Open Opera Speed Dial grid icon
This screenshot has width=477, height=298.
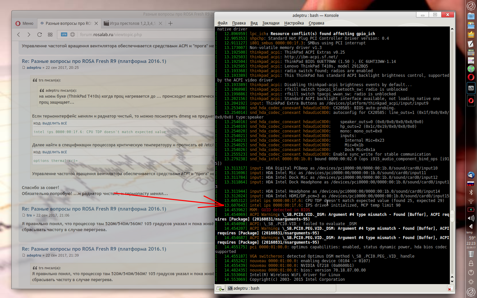(50, 34)
